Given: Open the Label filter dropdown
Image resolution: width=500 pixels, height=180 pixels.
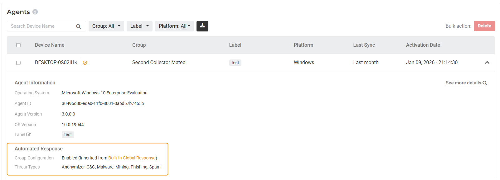Looking at the screenshot, I should pyautogui.click(x=139, y=26).
